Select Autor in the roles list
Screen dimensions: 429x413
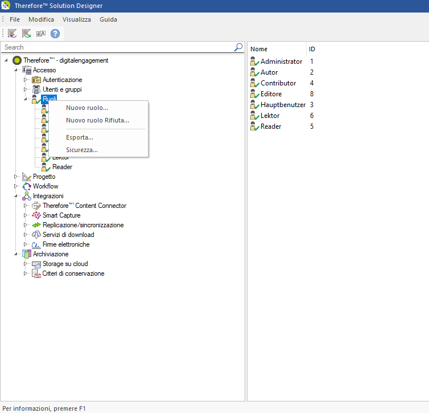pos(269,72)
